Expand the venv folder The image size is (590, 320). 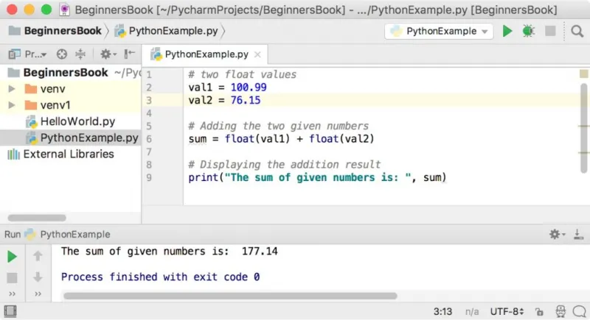click(12, 89)
